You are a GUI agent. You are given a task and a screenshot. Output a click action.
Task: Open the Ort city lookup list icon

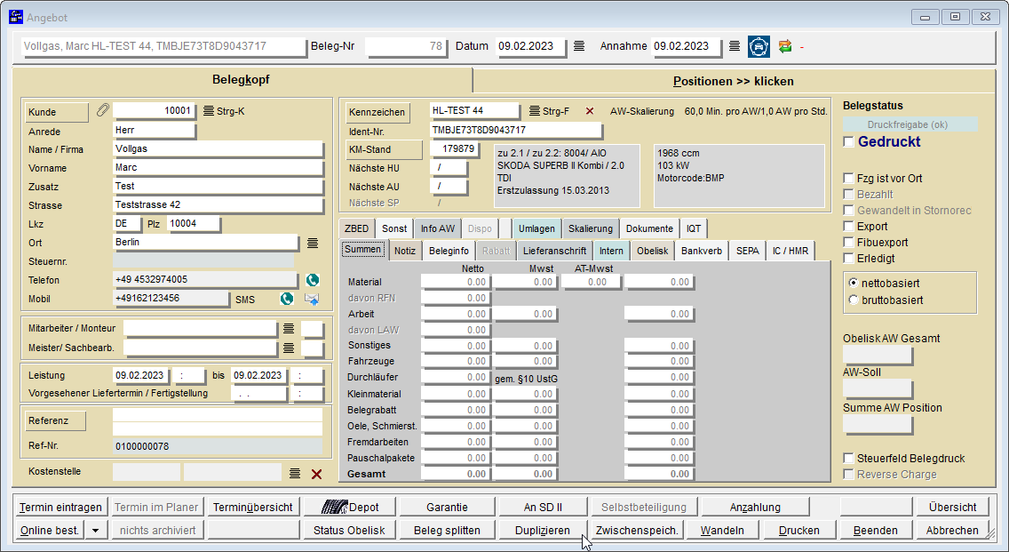[x=312, y=243]
